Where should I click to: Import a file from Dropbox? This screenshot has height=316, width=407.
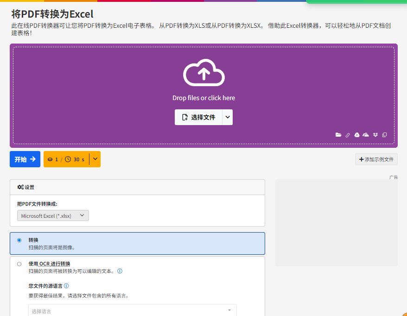click(x=375, y=135)
